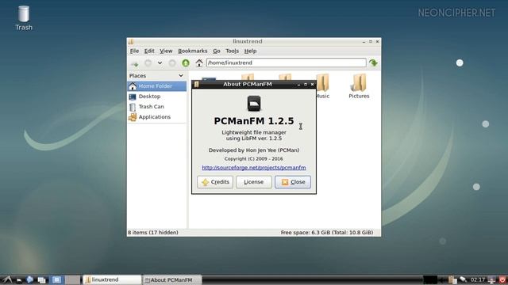Click the linuxtrend window title bar icon
508x285 pixels.
(131, 42)
